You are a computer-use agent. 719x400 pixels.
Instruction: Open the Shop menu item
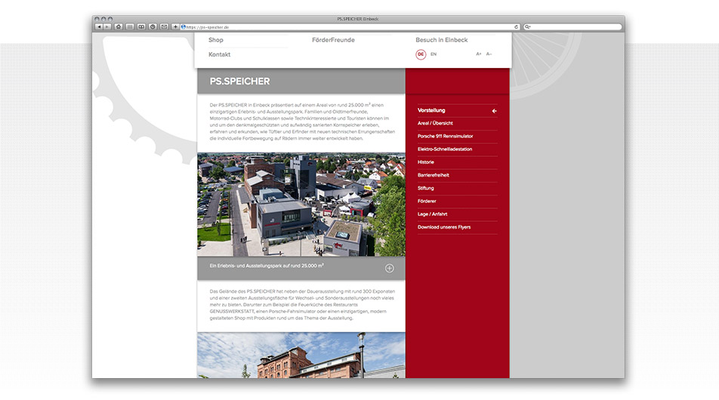tap(216, 40)
